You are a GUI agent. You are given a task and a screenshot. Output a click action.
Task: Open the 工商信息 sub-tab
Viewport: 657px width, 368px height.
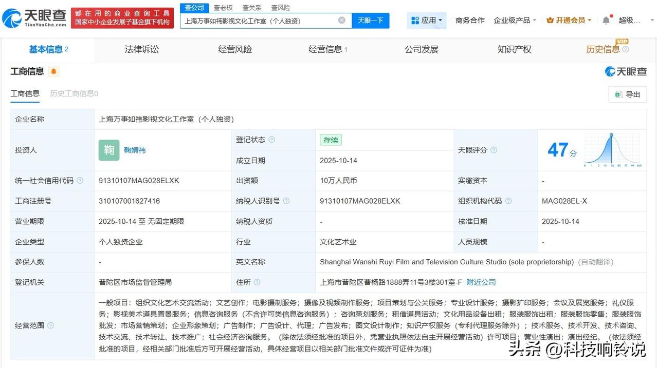[25, 93]
